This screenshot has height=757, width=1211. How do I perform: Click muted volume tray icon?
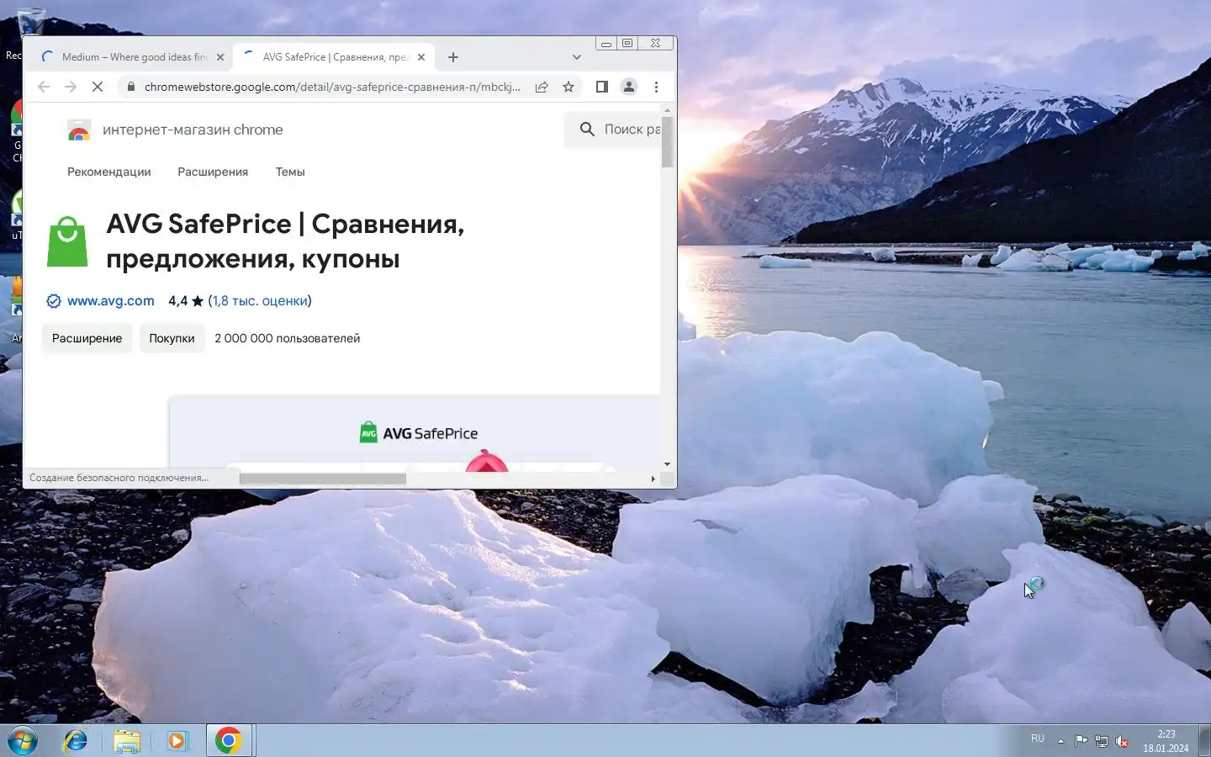[1122, 741]
